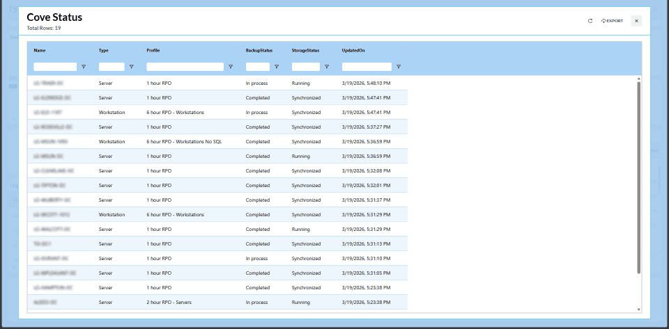The image size is (669, 329).
Task: Select the '3/19/2026, 5:37:27 PM' cell
Action: pos(366,127)
